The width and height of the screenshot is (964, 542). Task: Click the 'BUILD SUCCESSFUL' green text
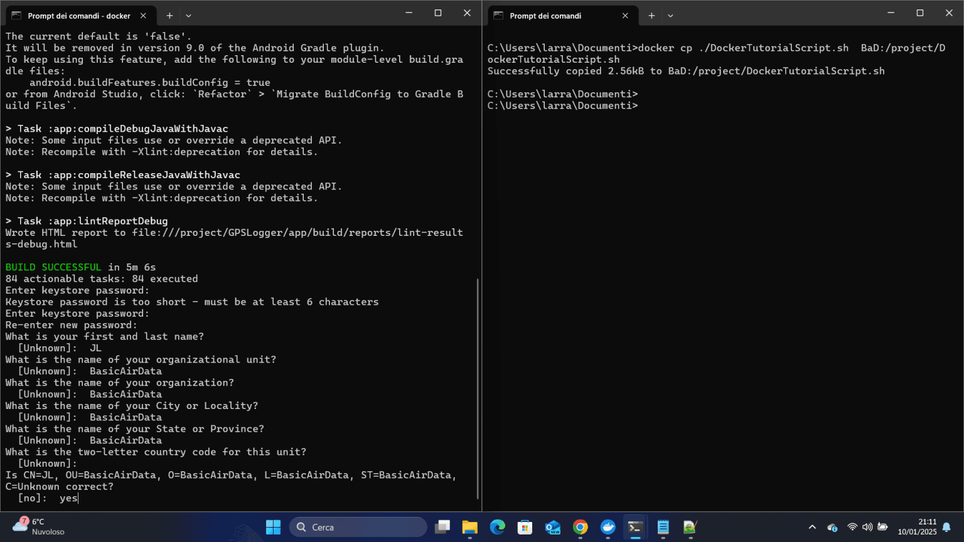pyautogui.click(x=53, y=267)
